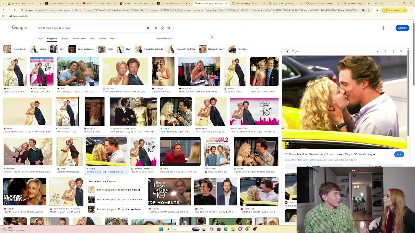This screenshot has width=415, height=233.
Task: Select the Imágenes tab
Action: (x=52, y=39)
